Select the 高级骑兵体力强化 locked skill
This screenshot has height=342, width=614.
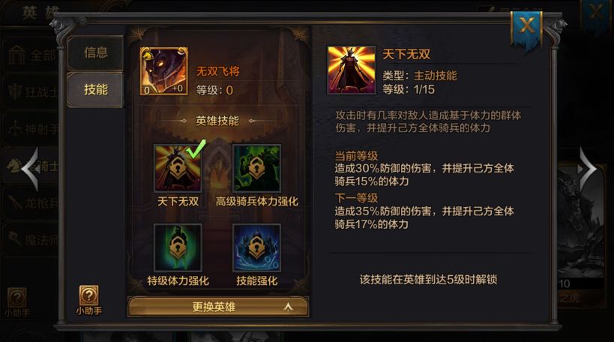pyautogui.click(x=256, y=168)
